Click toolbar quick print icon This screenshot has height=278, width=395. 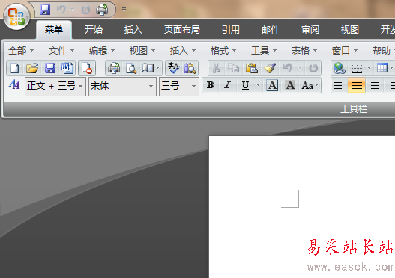coord(114,68)
